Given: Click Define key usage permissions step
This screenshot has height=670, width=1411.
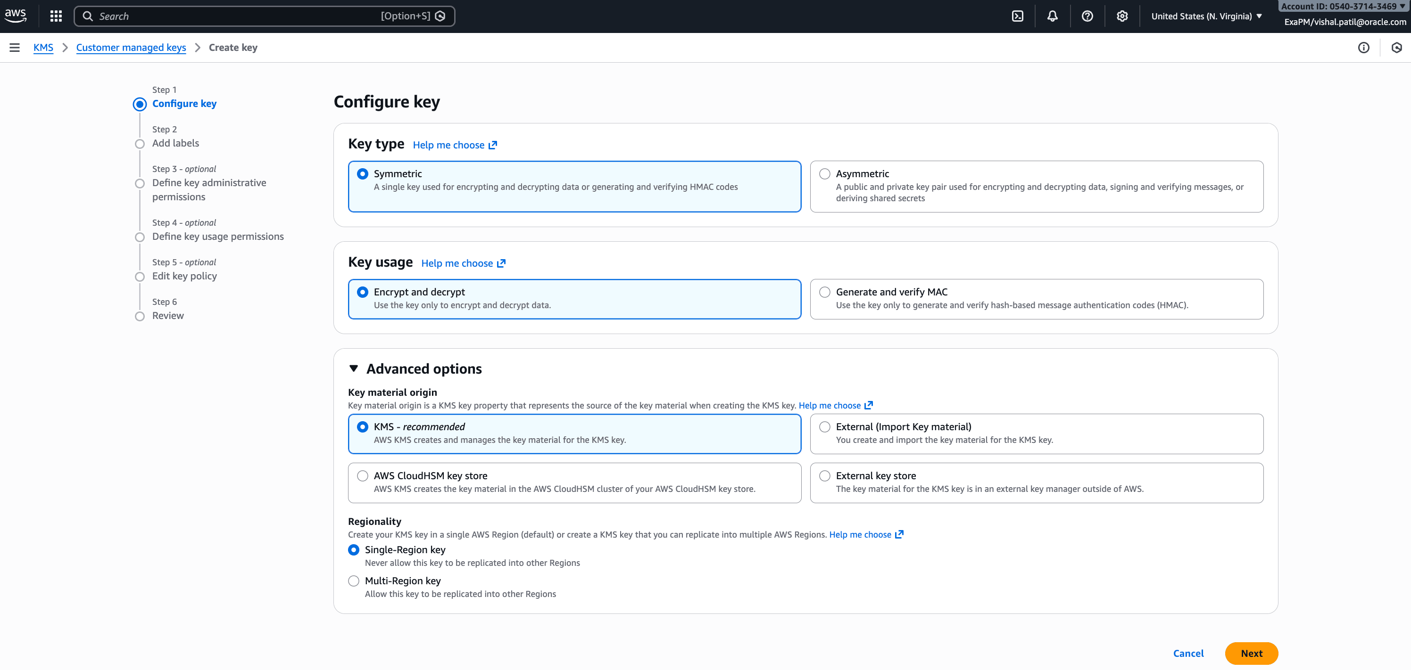Looking at the screenshot, I should click(218, 237).
